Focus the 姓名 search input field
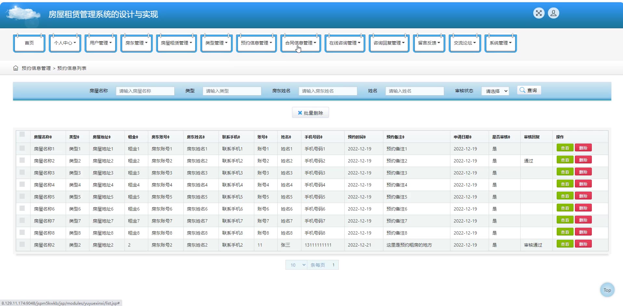 pos(415,91)
